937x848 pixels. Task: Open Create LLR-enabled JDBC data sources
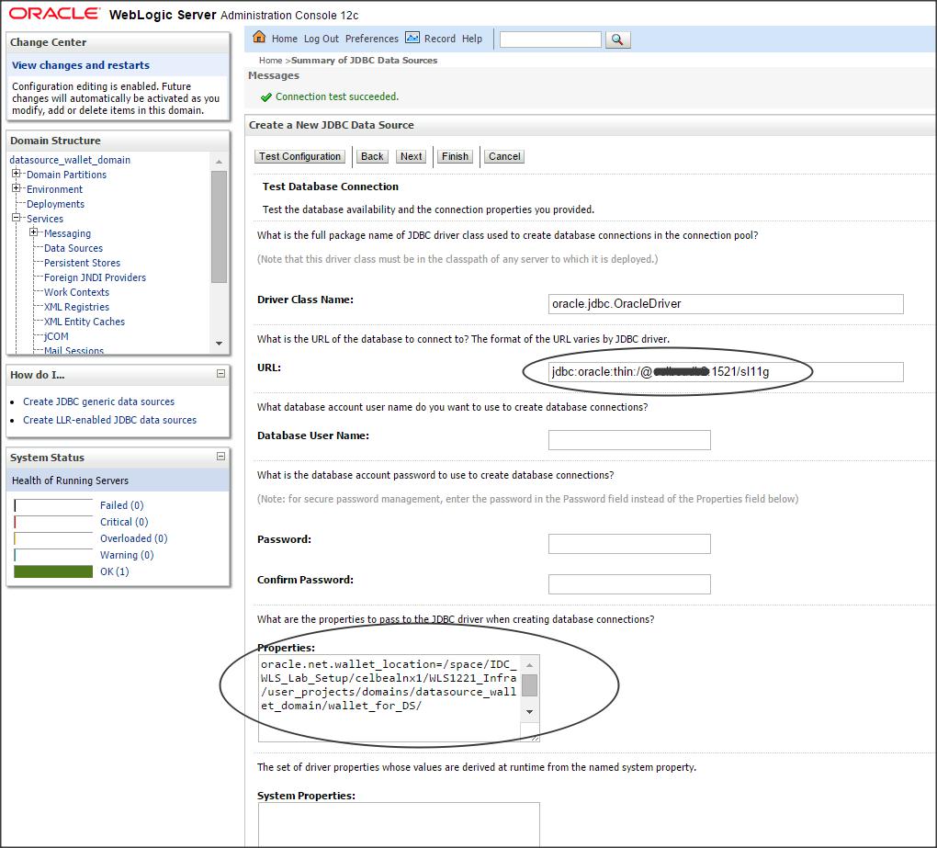[109, 420]
